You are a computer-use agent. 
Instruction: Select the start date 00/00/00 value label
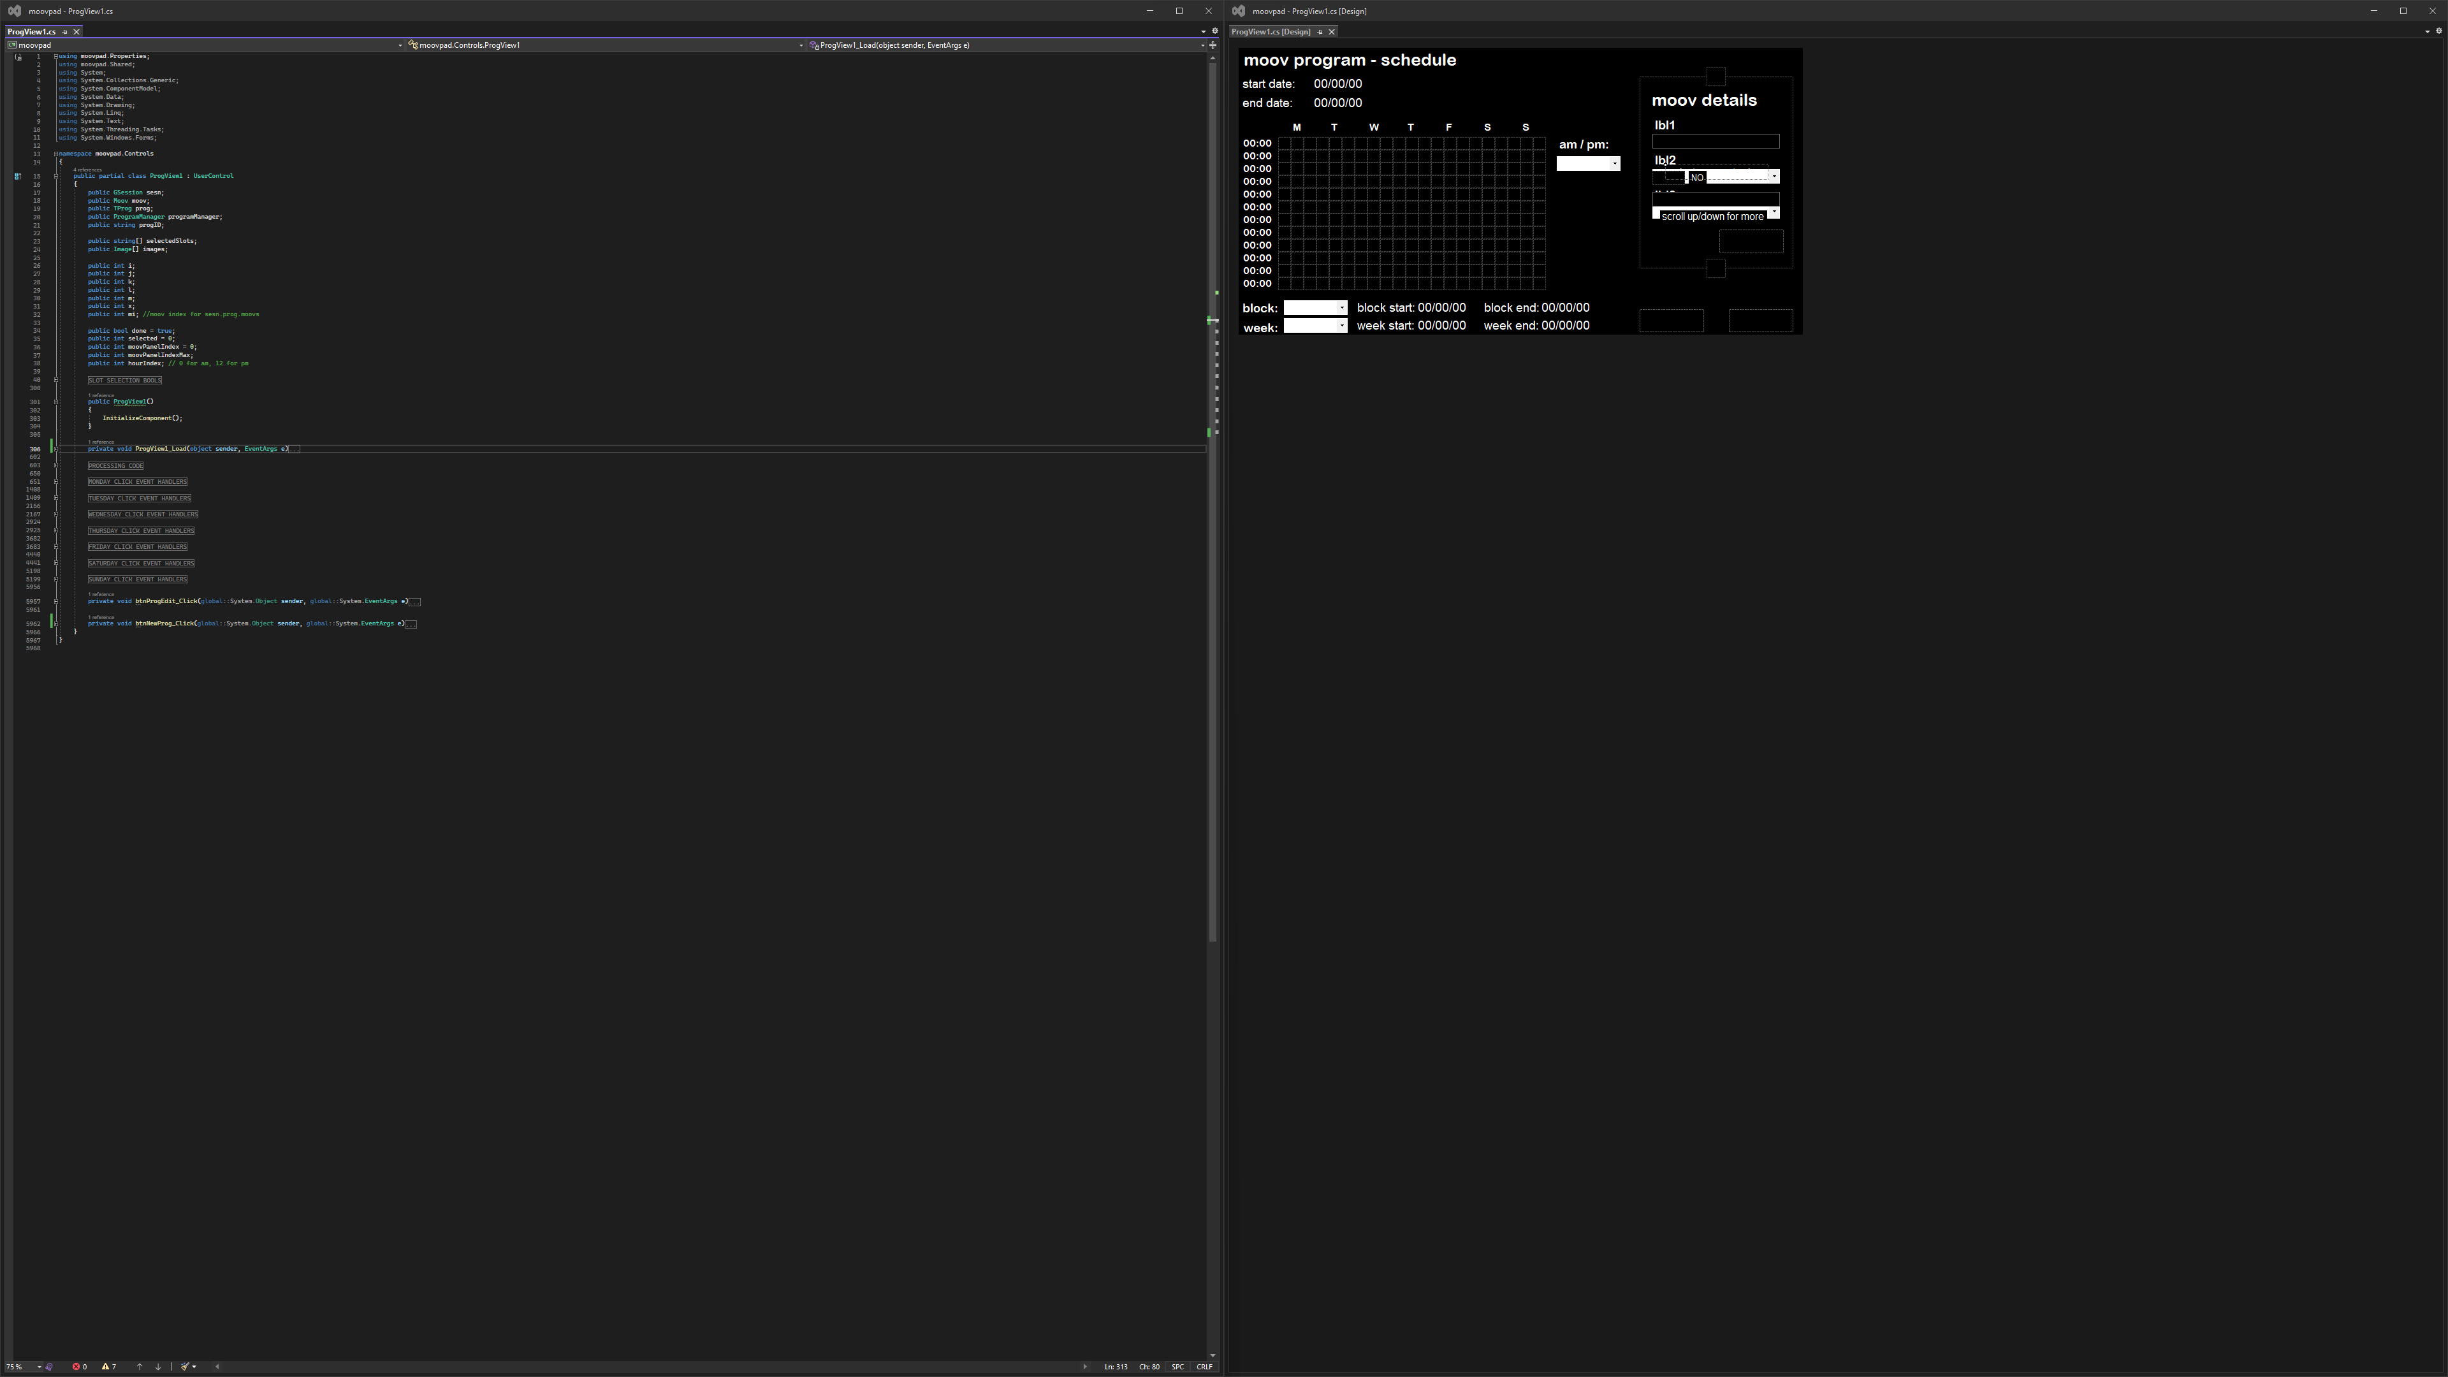click(1337, 84)
